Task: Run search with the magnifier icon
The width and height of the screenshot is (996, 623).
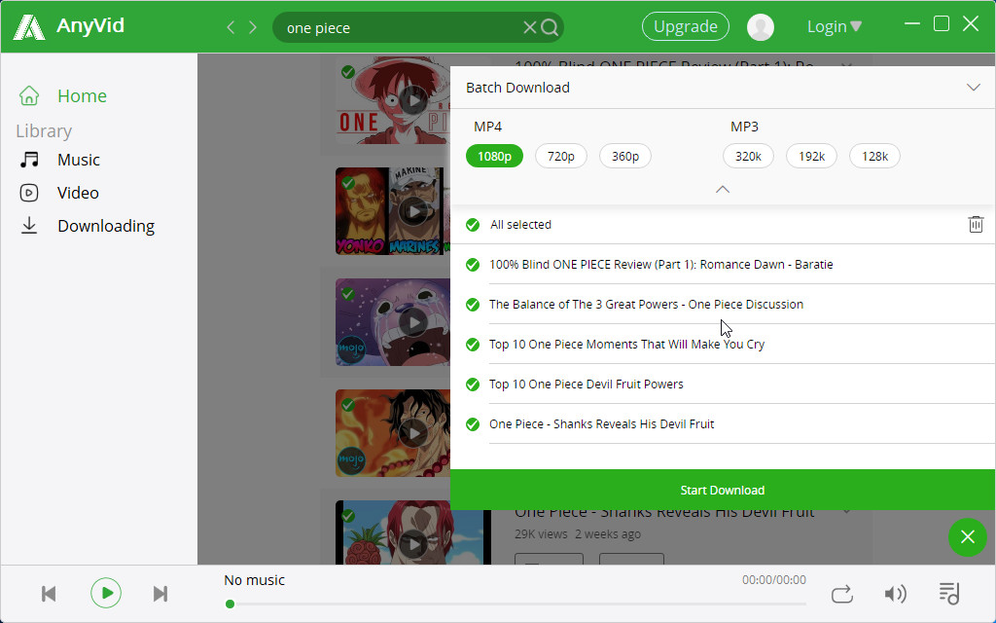Action: (x=550, y=27)
